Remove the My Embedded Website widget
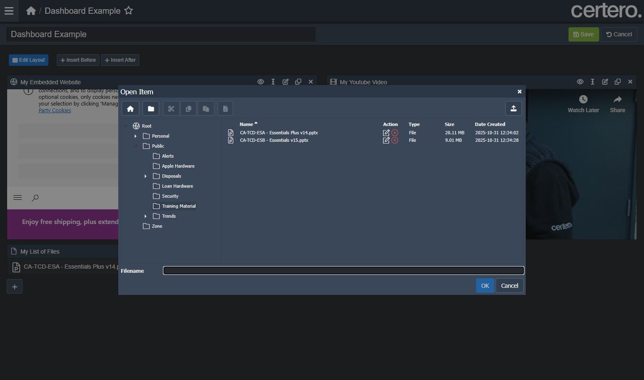Screen dimensions: 644x380 pos(311,82)
